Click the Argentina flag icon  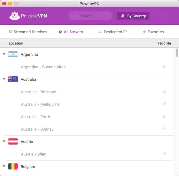point(13,54)
